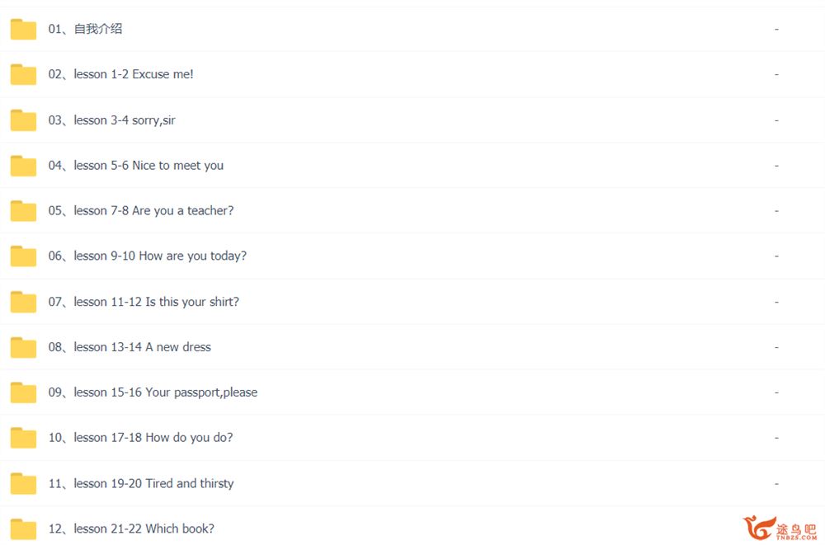Click size dash of 自我介绍 row
Image resolution: width=825 pixels, height=545 pixels.
pos(776,29)
